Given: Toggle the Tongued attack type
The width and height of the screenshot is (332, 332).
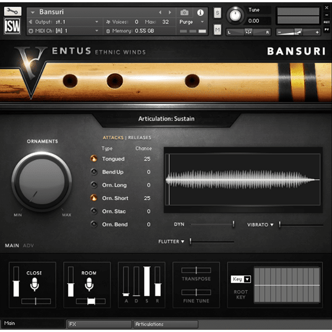Looking at the screenshot, I should tap(94, 159).
